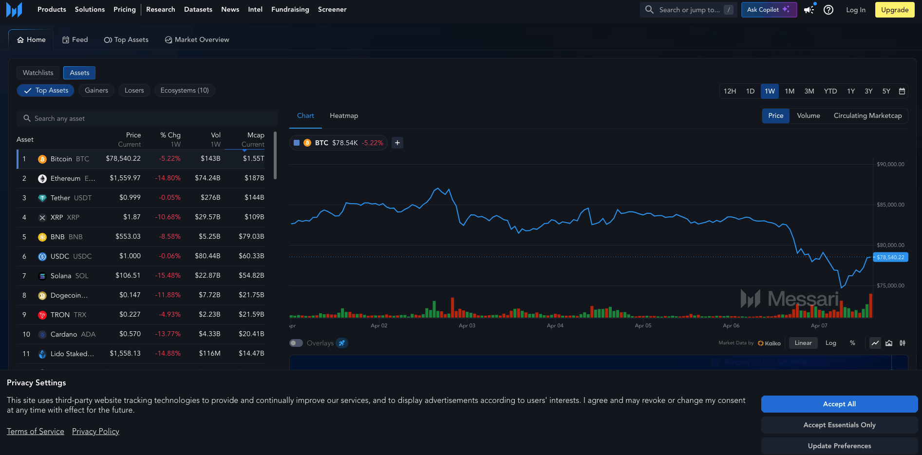Click the Log In link
Image resolution: width=922 pixels, height=455 pixels.
856,10
